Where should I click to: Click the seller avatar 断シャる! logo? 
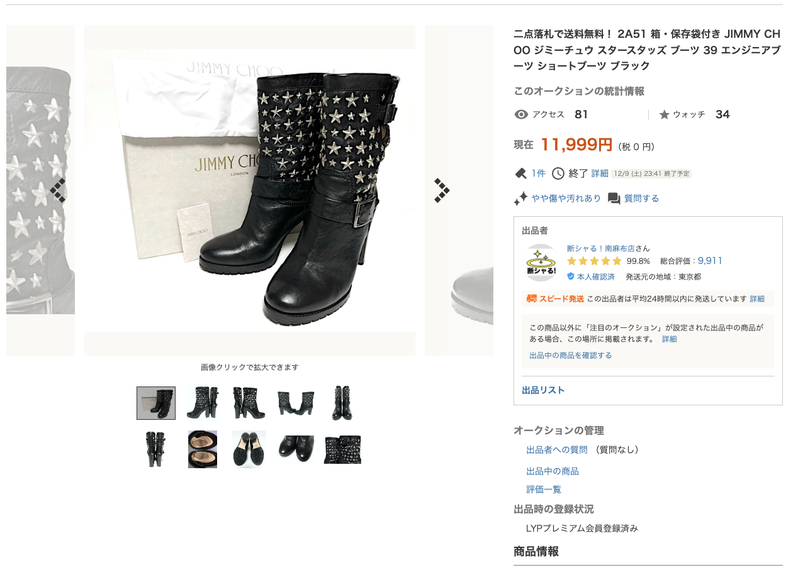click(x=541, y=263)
